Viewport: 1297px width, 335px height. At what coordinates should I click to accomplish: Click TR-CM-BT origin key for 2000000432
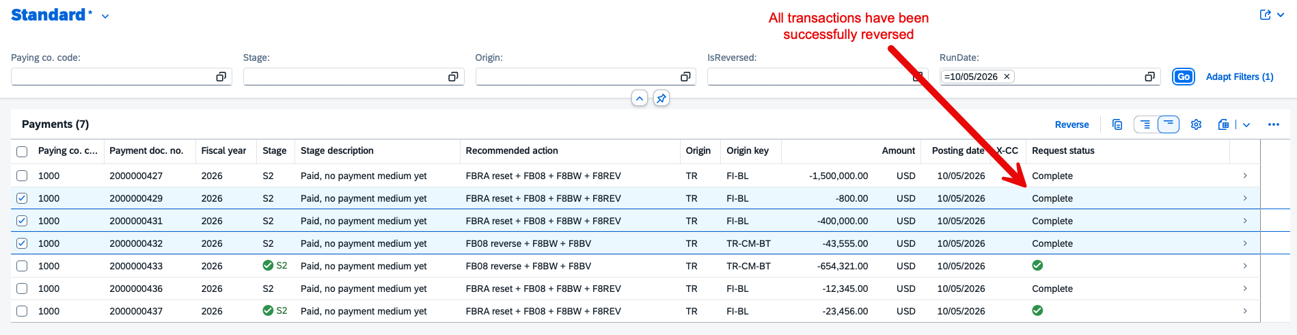[748, 243]
